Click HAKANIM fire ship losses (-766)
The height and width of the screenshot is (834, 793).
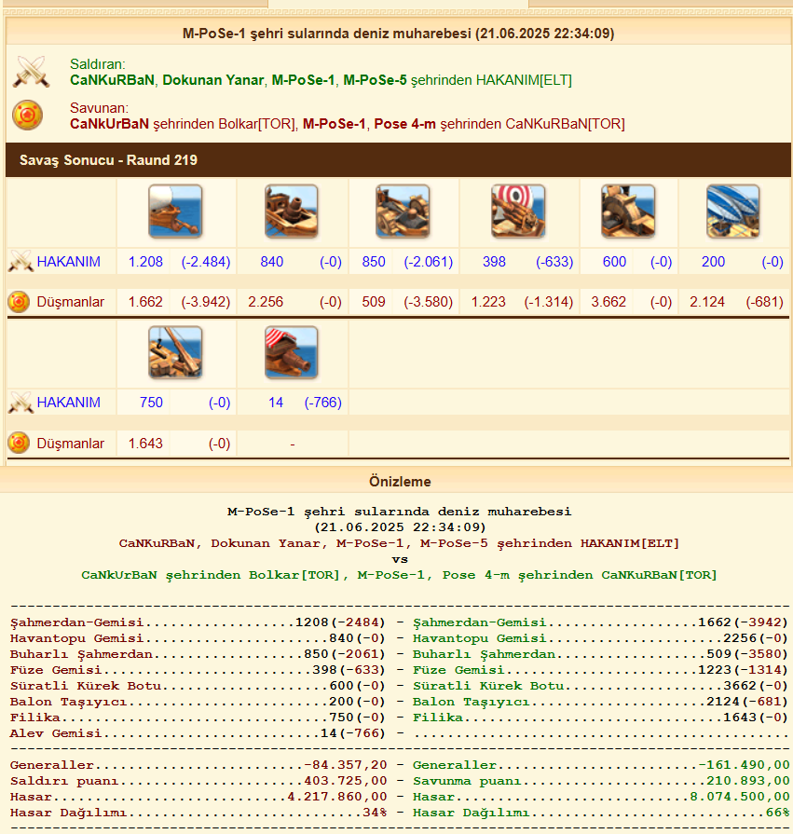click(322, 403)
